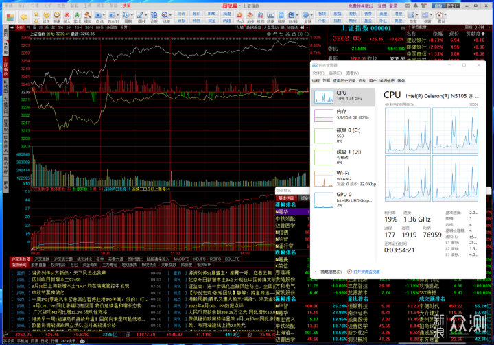Click the 基金 toolbar button
Viewport: 494px width, 345px height.
[368, 21]
